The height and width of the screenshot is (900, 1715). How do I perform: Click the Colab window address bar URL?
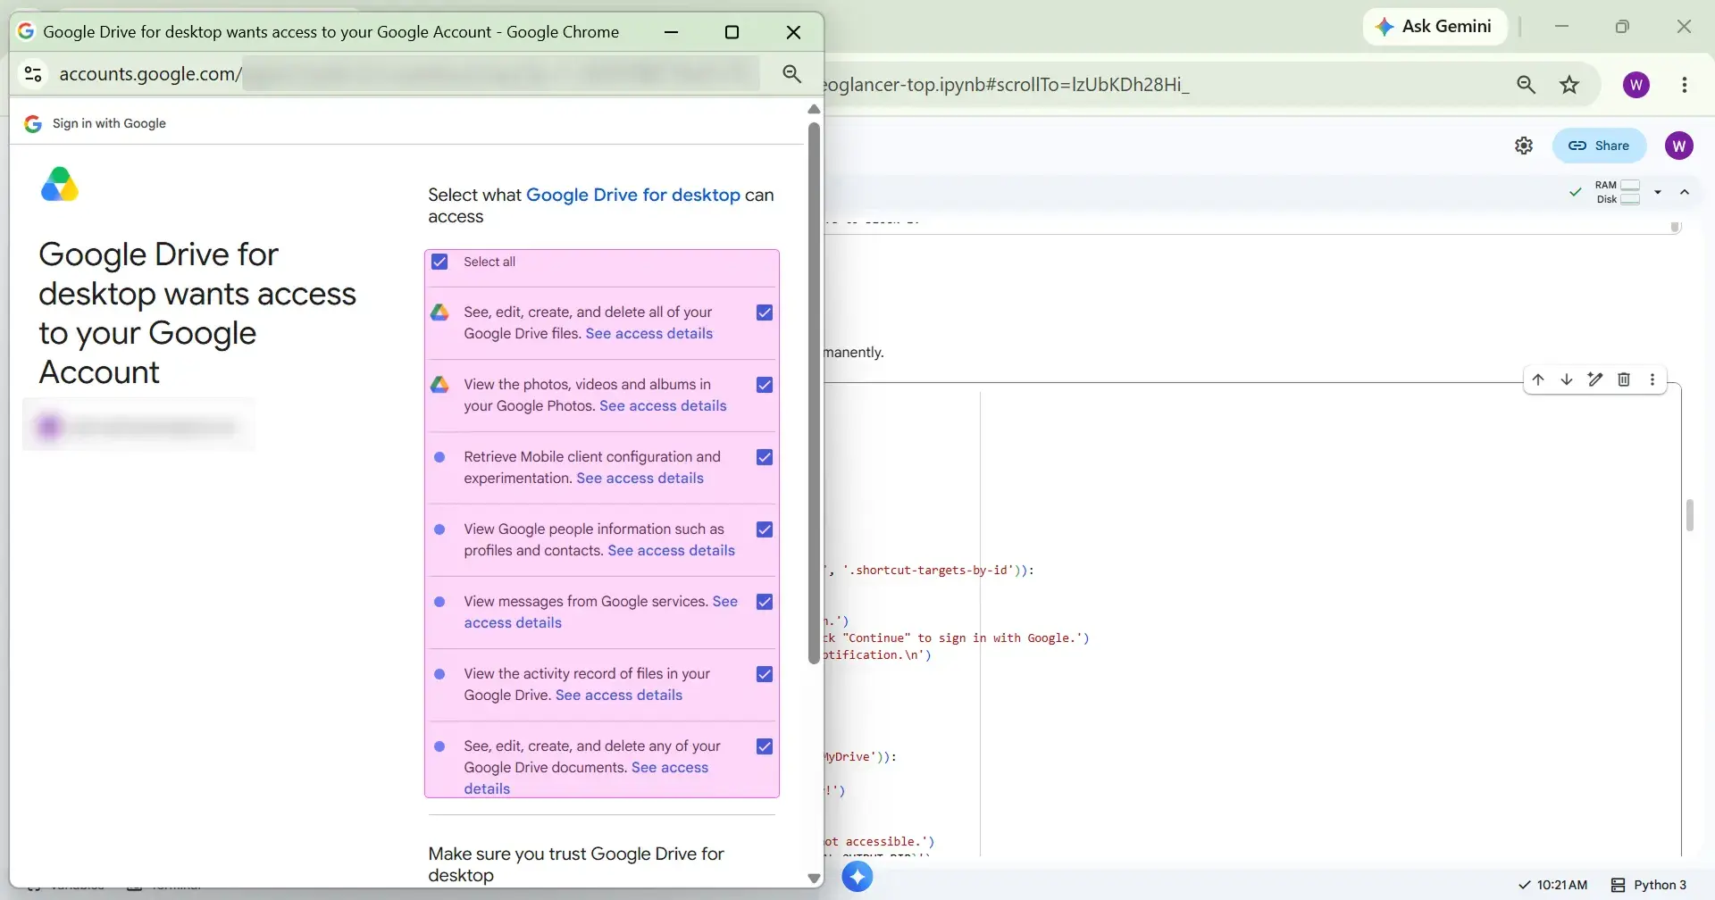1007,85
